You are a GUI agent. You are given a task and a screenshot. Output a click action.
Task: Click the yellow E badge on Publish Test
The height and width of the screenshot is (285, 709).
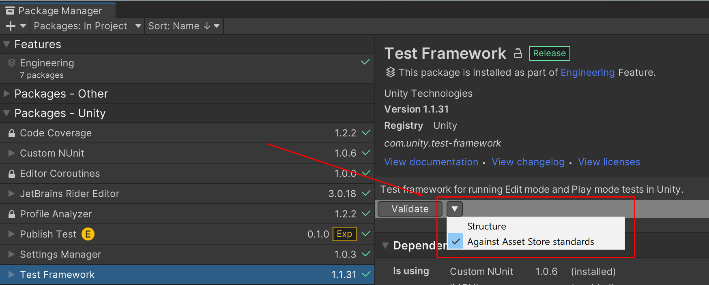pyautogui.click(x=88, y=234)
